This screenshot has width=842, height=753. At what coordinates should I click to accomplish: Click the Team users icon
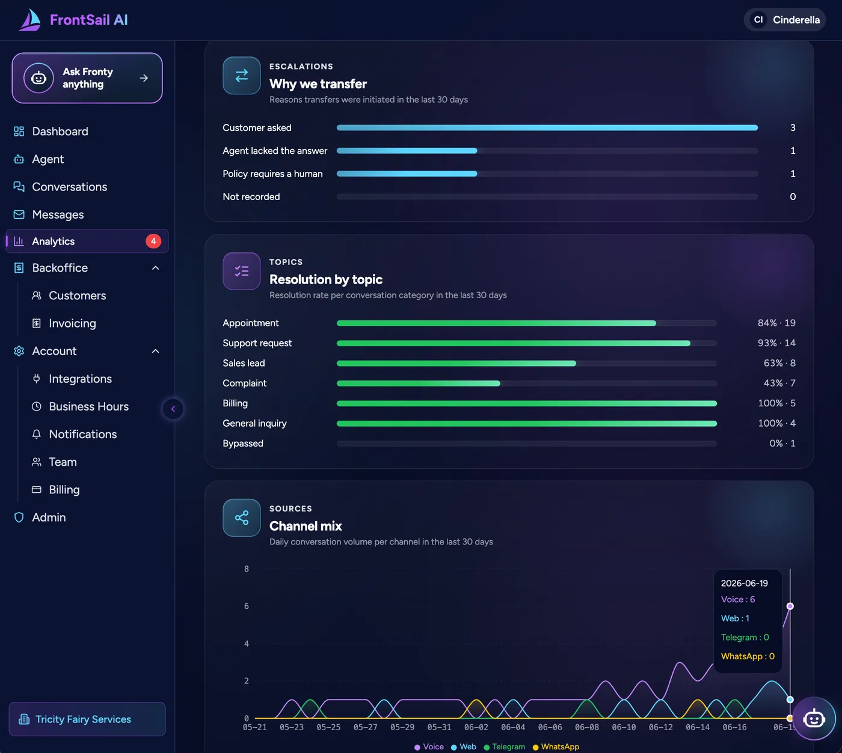(x=37, y=462)
